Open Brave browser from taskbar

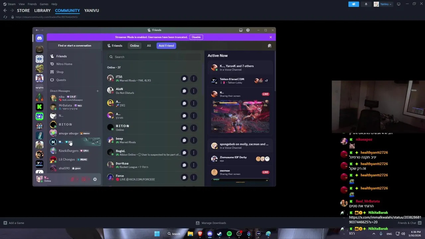click(200, 234)
